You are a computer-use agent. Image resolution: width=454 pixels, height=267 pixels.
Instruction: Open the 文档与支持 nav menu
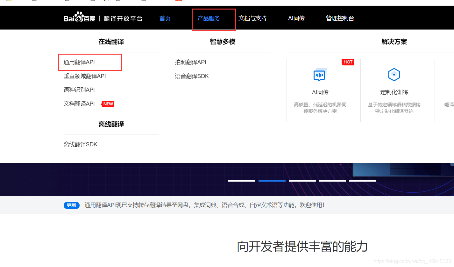[252, 18]
